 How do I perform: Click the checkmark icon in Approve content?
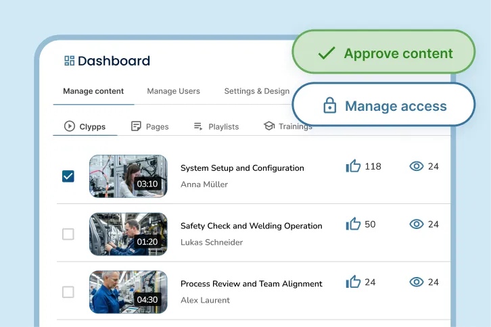(x=327, y=53)
